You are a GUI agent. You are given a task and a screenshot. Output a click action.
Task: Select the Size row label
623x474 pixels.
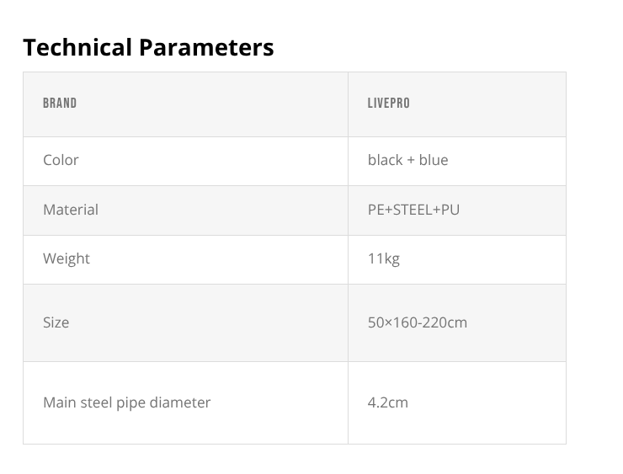coord(56,322)
